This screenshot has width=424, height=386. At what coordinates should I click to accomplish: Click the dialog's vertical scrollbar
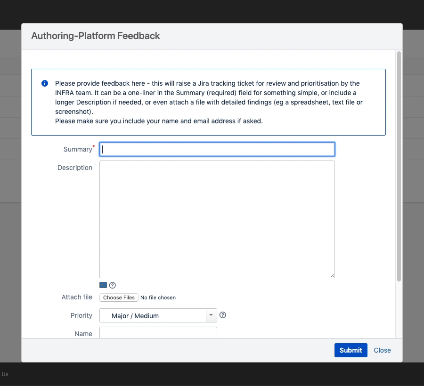[x=399, y=166]
